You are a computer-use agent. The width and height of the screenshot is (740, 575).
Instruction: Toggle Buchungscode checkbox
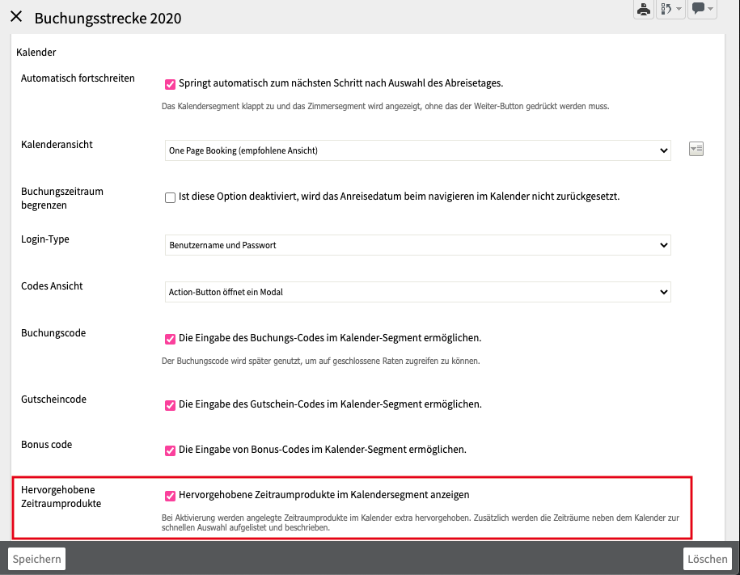pos(170,339)
